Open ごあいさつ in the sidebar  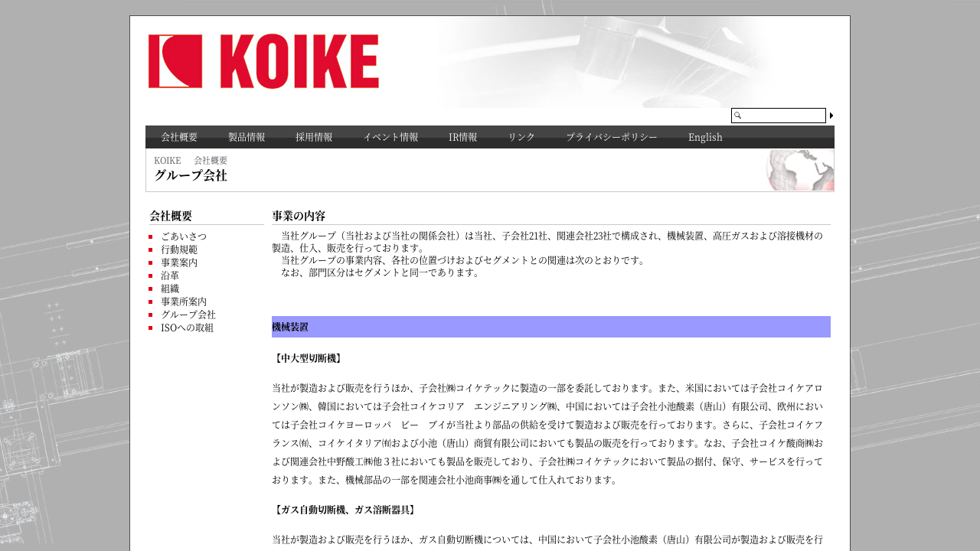[184, 236]
